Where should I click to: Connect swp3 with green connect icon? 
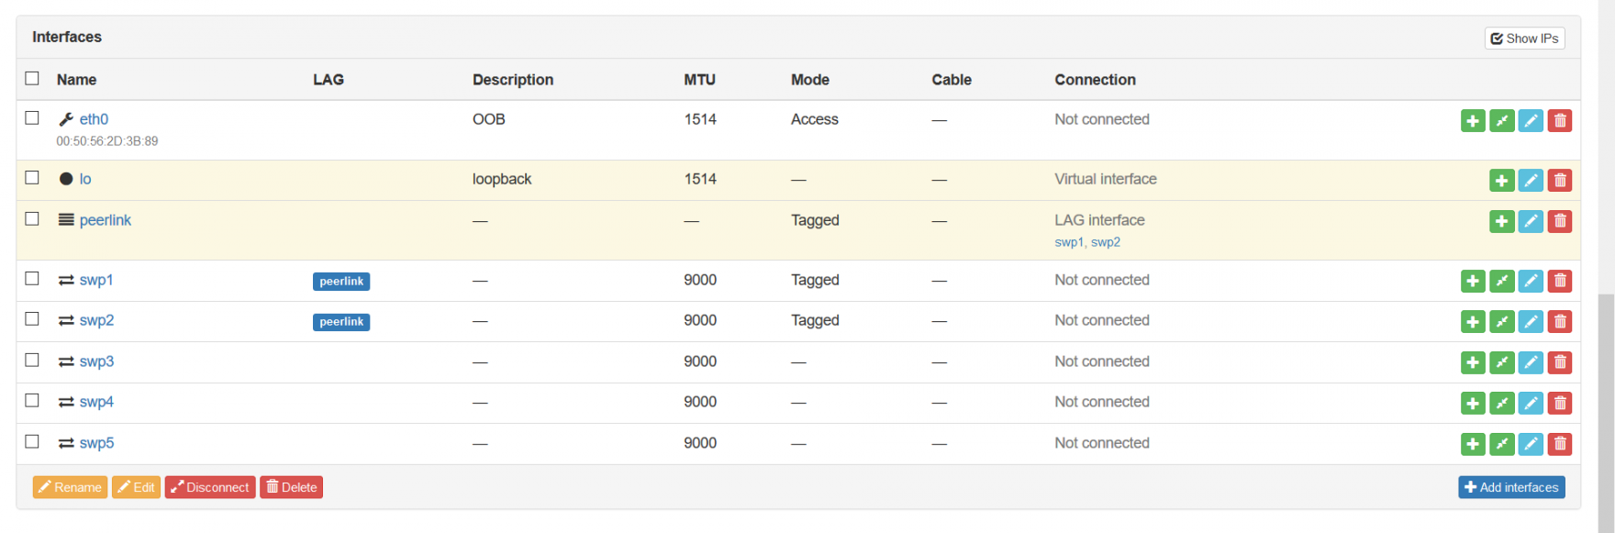1502,362
